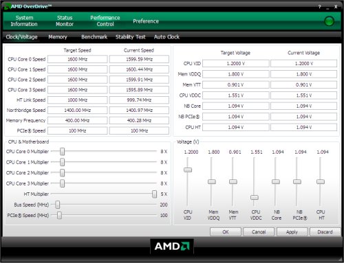
Task: Click the green status indicator light
Action: tap(329, 21)
